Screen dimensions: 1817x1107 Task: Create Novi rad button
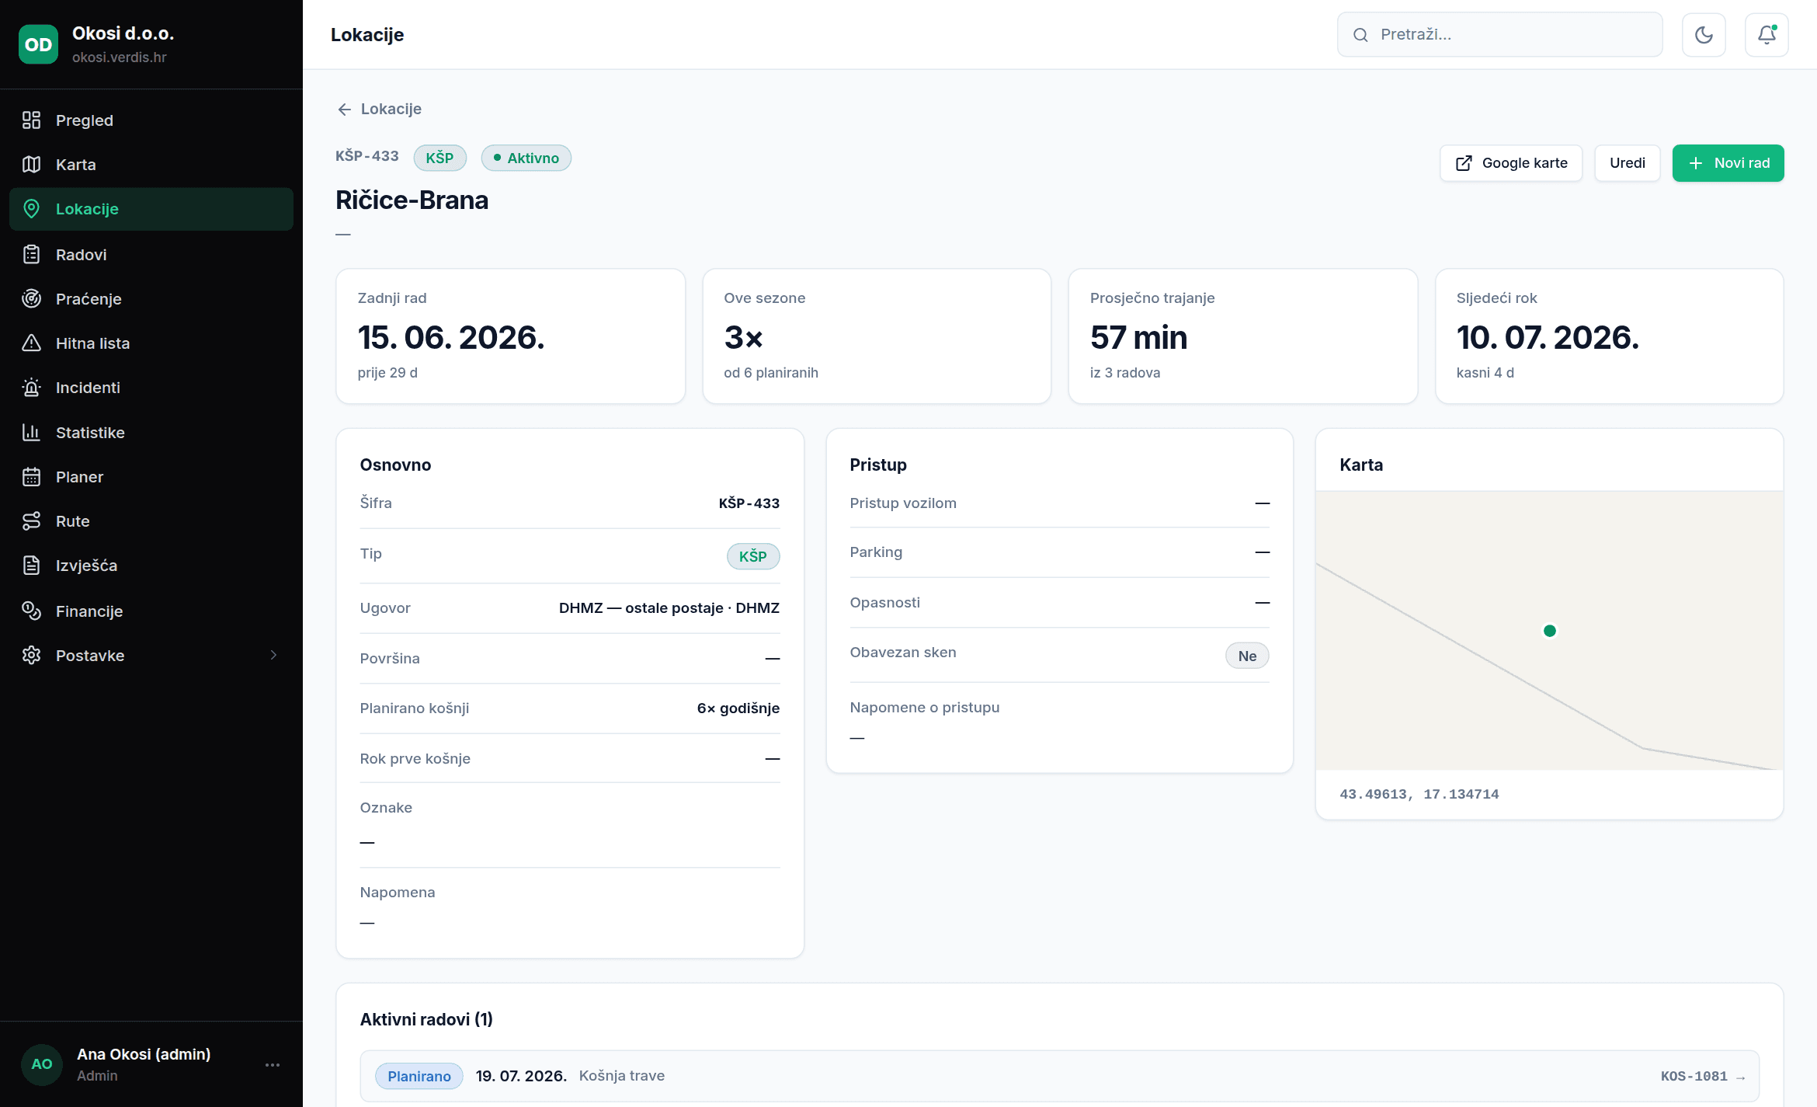pos(1728,163)
